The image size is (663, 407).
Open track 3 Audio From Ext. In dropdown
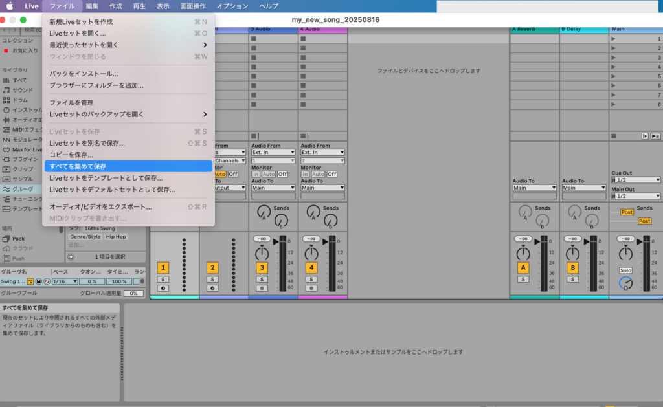[x=273, y=152]
